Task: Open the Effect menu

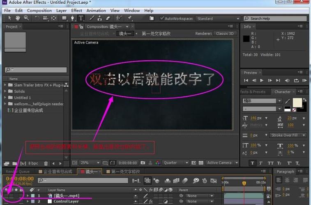Action: [76, 11]
